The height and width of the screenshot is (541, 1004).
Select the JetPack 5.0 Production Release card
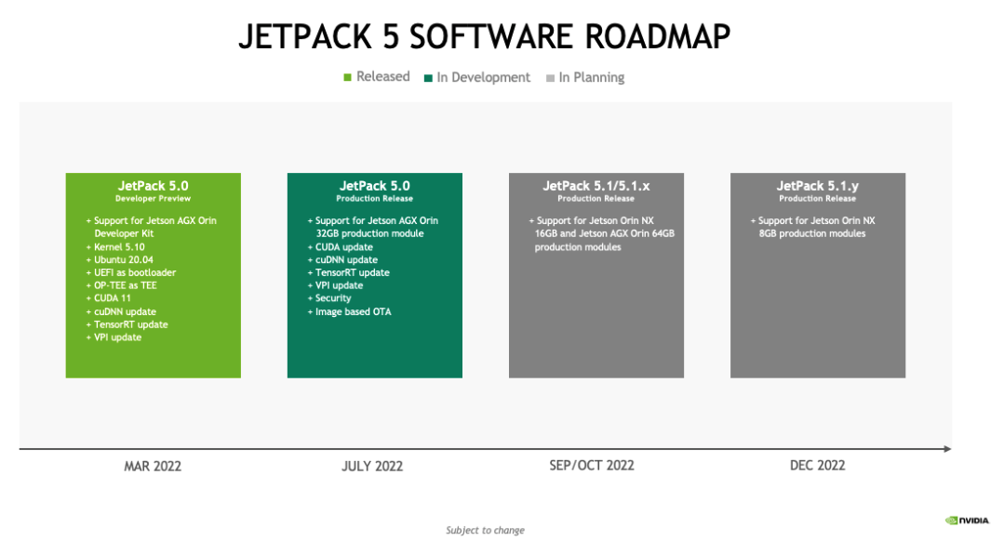pos(374,274)
